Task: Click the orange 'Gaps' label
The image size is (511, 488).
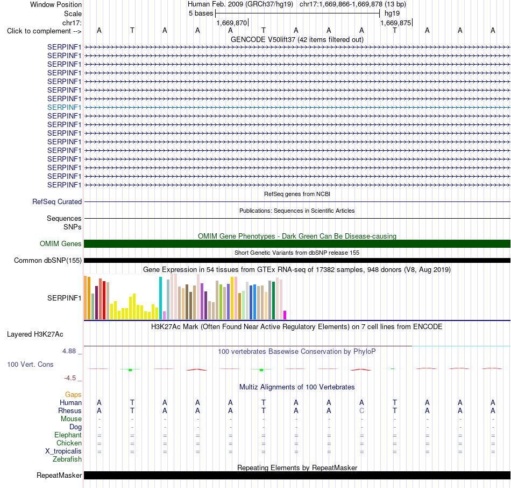Action: [73, 395]
